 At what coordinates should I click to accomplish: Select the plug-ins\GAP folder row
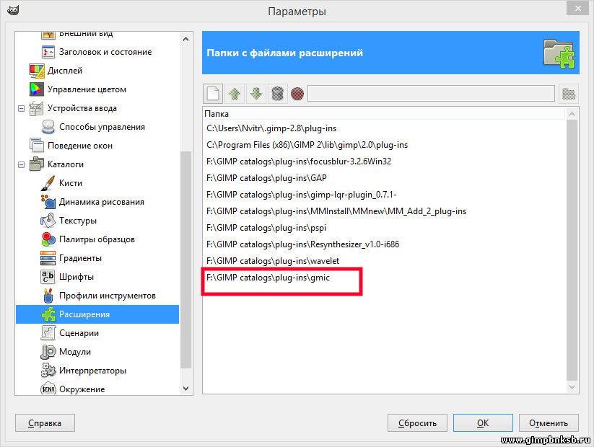[x=385, y=178]
